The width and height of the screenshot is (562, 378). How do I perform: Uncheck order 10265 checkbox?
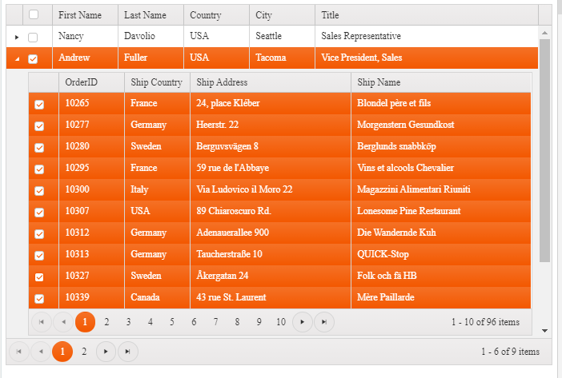[x=39, y=104]
